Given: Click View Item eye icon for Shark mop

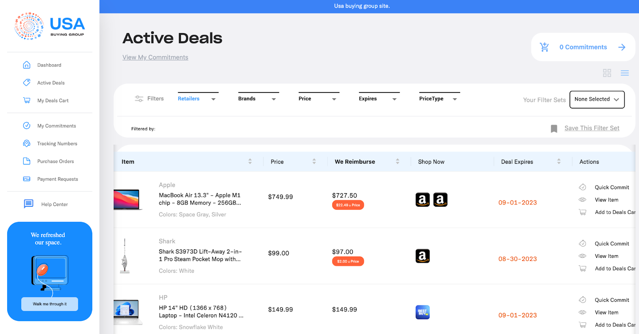Looking at the screenshot, I should [x=583, y=256].
